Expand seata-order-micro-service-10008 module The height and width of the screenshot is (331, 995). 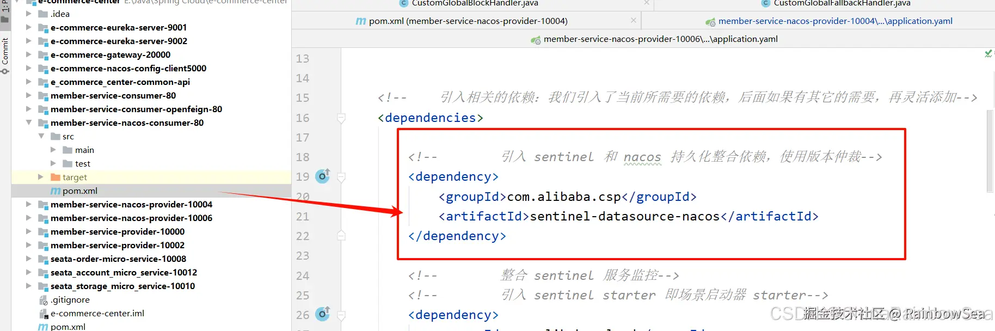29,259
